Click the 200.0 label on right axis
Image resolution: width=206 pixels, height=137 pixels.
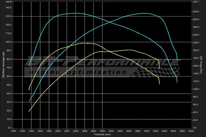click(x=196, y=50)
